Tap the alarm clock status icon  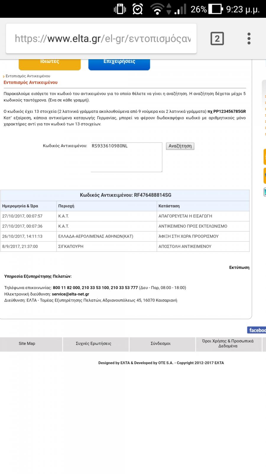(x=138, y=9)
